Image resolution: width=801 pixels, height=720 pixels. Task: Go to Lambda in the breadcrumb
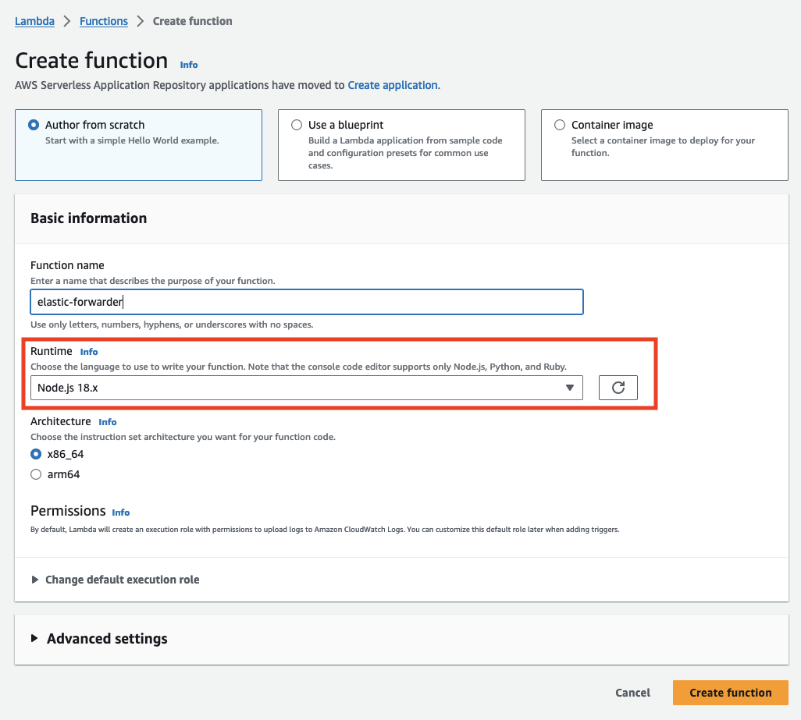(x=34, y=21)
